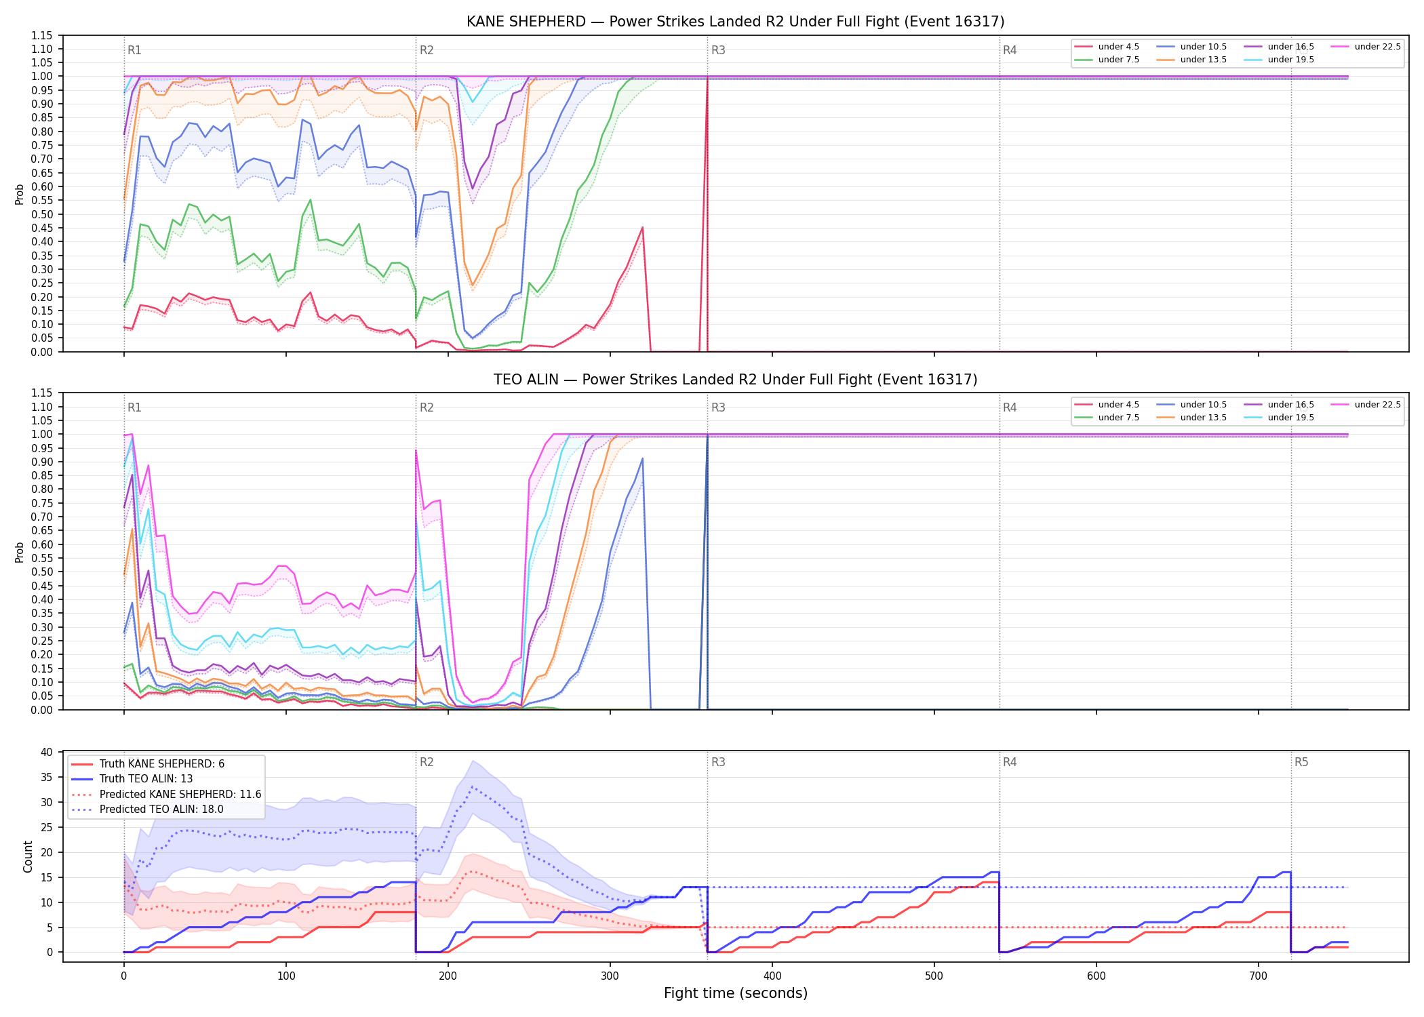Click 'Prob' y-axis label of Teo Alin chart
Viewport: 1424px width, 1017px height.
point(20,552)
